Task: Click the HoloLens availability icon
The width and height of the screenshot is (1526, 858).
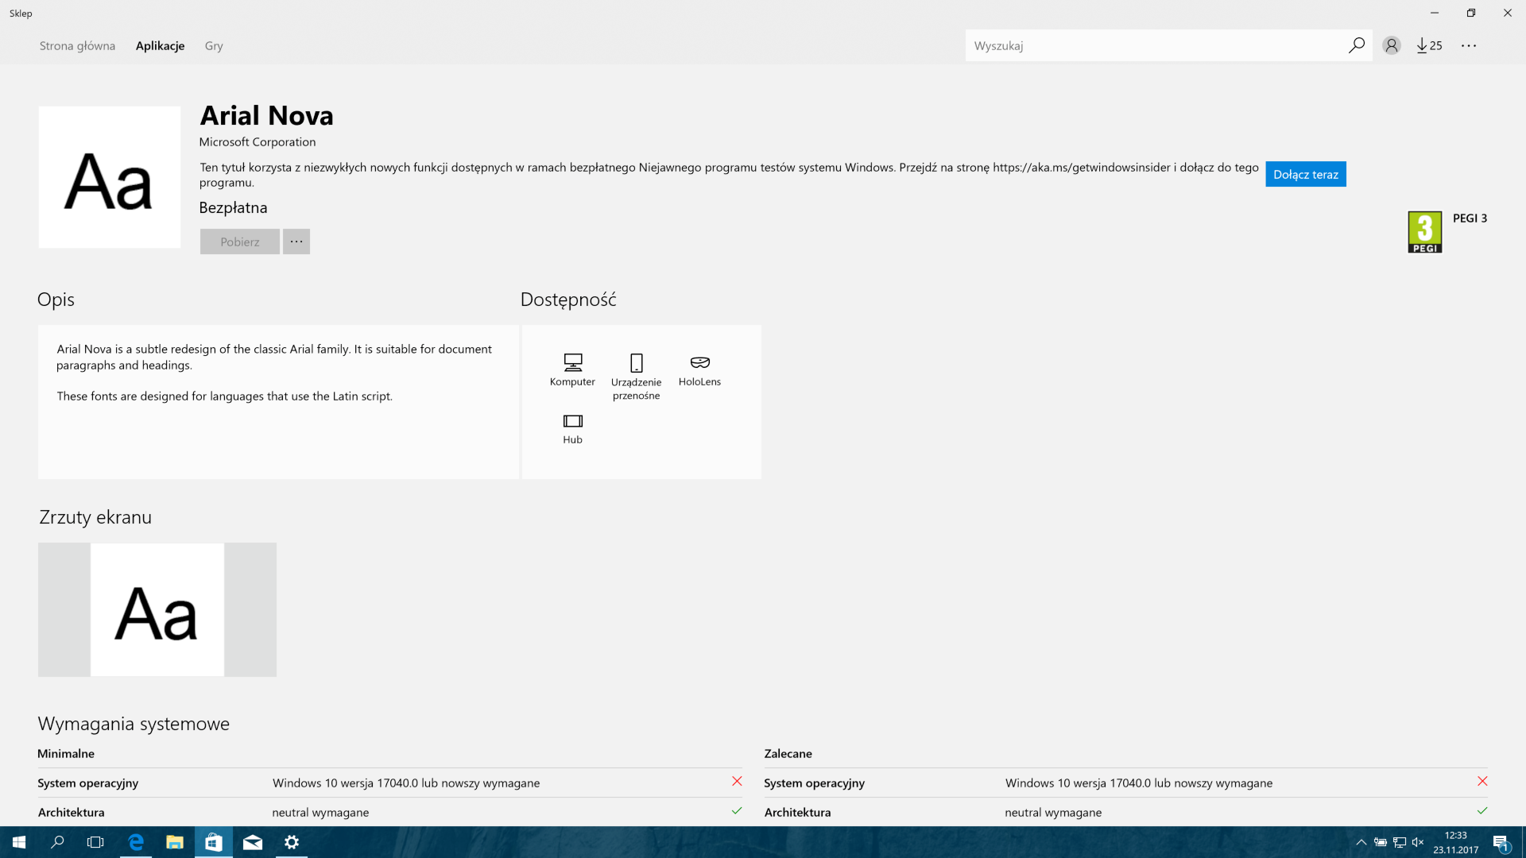Action: coord(699,363)
